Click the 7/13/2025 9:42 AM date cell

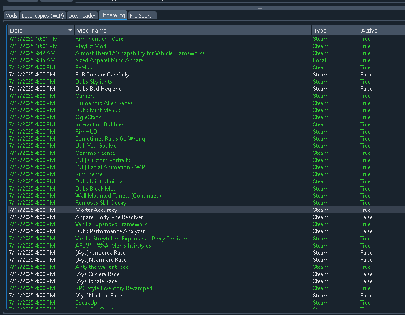pyautogui.click(x=32, y=53)
